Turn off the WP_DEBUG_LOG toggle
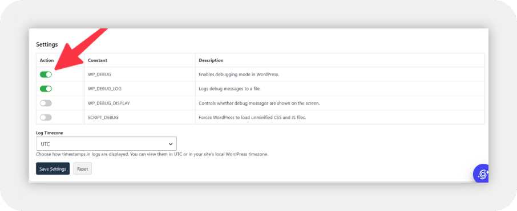This screenshot has height=211, width=517. 46,89
